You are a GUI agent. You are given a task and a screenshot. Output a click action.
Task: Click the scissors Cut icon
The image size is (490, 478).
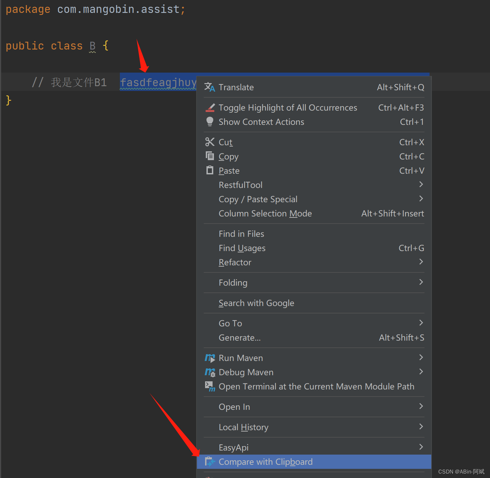210,142
